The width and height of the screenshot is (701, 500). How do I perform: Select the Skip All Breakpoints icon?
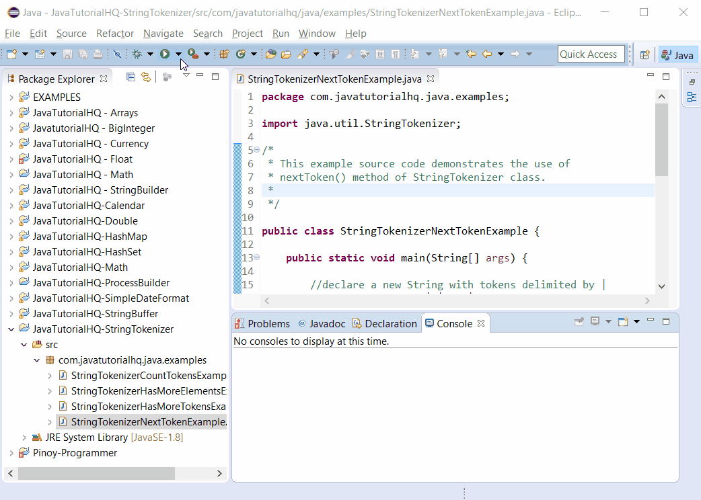tap(118, 54)
